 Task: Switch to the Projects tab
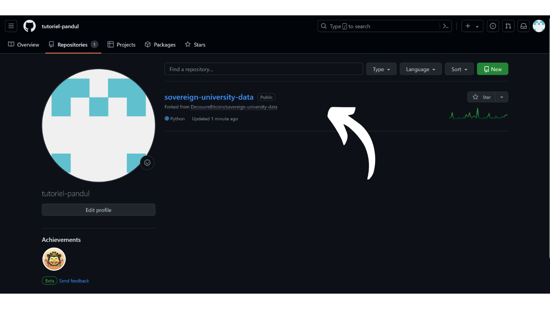pyautogui.click(x=122, y=45)
